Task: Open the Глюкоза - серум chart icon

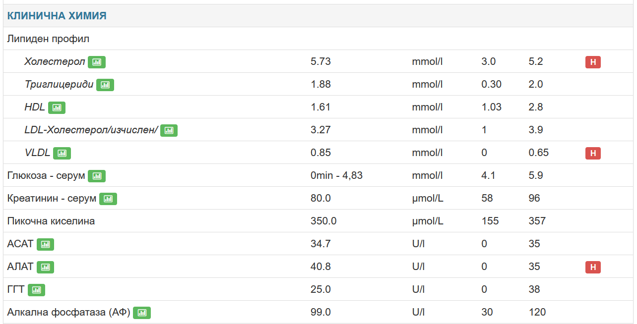Action: tap(97, 176)
